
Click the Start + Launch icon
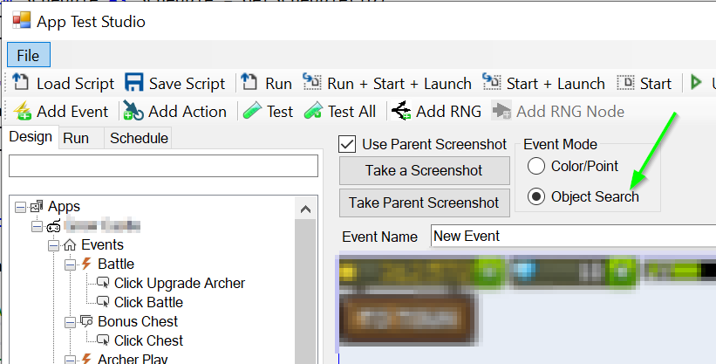[x=491, y=82]
